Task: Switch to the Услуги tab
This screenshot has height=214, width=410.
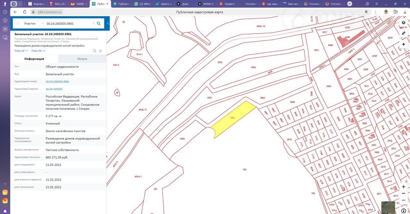Action: tap(82, 59)
